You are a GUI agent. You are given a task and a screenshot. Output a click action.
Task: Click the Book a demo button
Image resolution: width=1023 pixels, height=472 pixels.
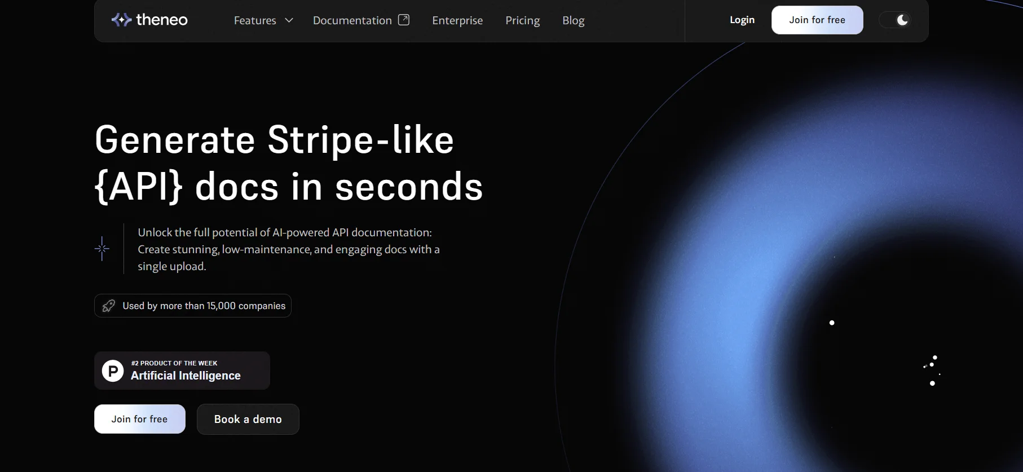click(x=248, y=419)
